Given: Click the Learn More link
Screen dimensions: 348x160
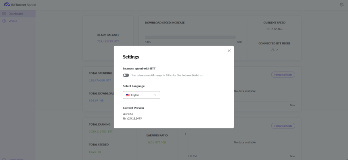Looking at the screenshot, I should (x=16, y=159).
